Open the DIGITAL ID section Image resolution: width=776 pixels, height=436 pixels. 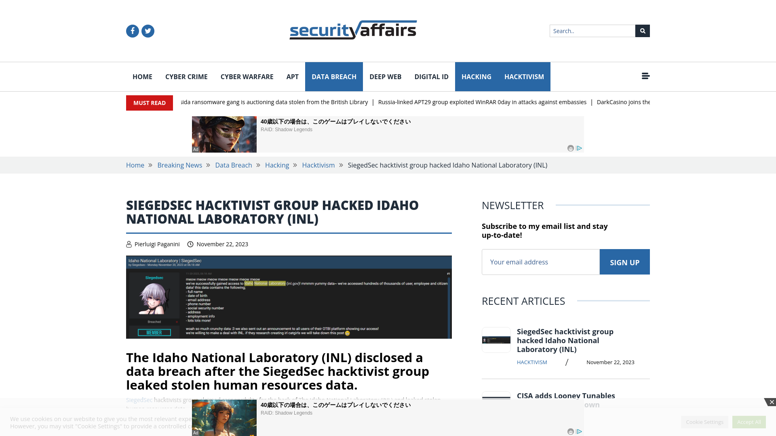pyautogui.click(x=431, y=77)
